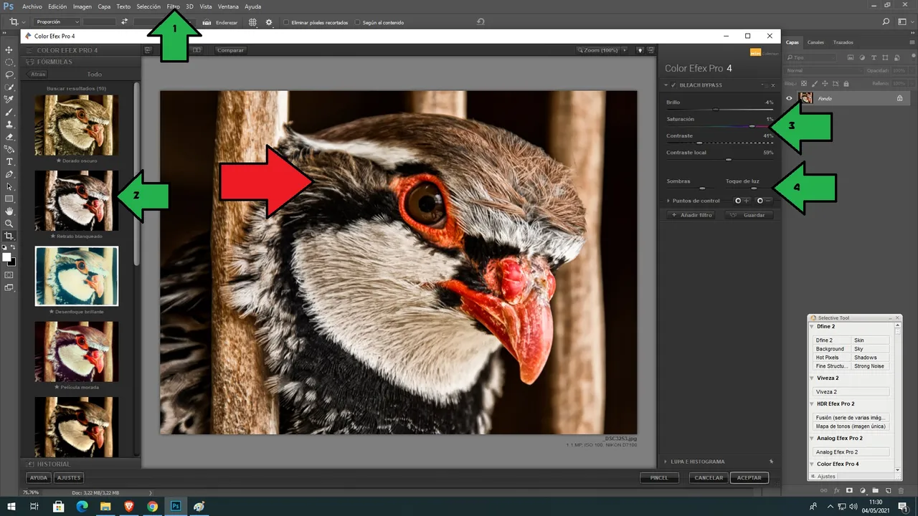Click the crop overlay grid icon
This screenshot has height=516, width=918.
point(252,22)
